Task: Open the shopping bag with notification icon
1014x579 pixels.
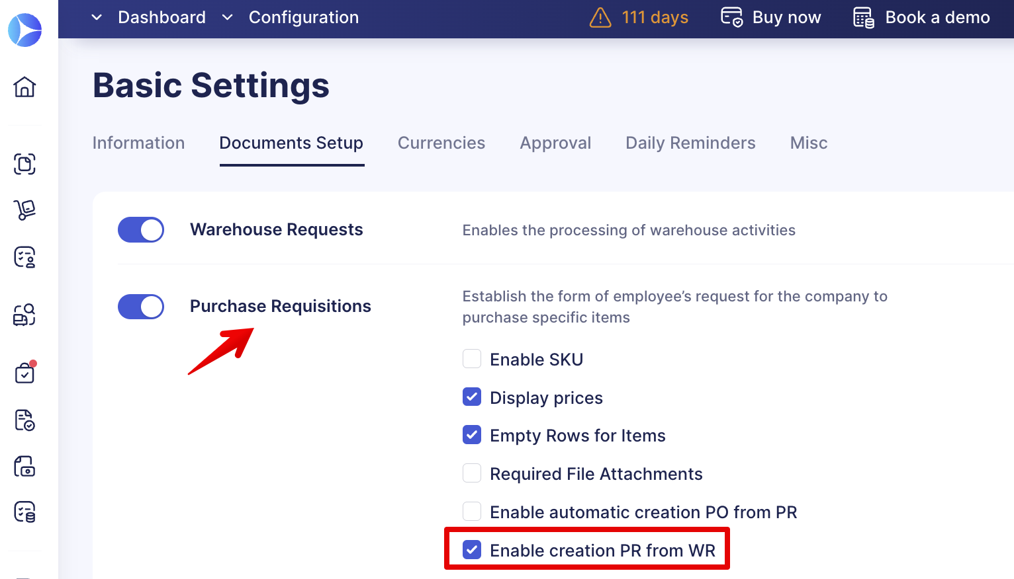Action: tap(25, 373)
